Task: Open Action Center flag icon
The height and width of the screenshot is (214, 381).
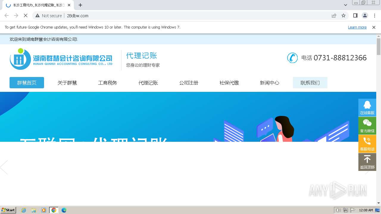Action: (353, 210)
